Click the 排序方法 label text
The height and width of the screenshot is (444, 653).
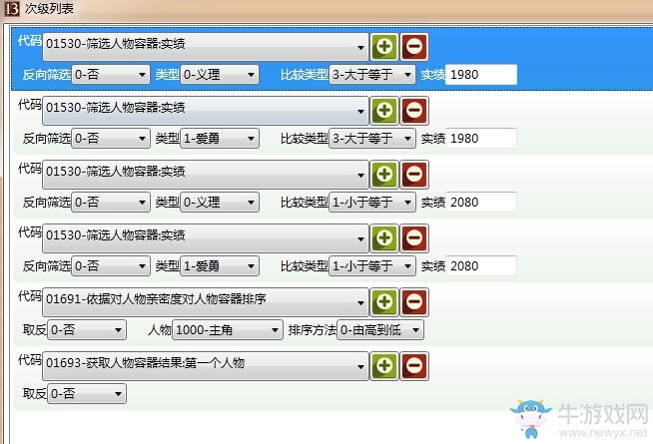click(312, 330)
